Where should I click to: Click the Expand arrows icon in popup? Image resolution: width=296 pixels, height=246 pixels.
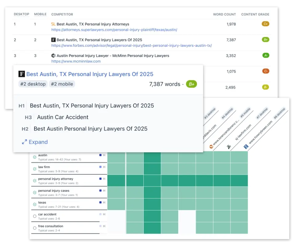coord(24,142)
